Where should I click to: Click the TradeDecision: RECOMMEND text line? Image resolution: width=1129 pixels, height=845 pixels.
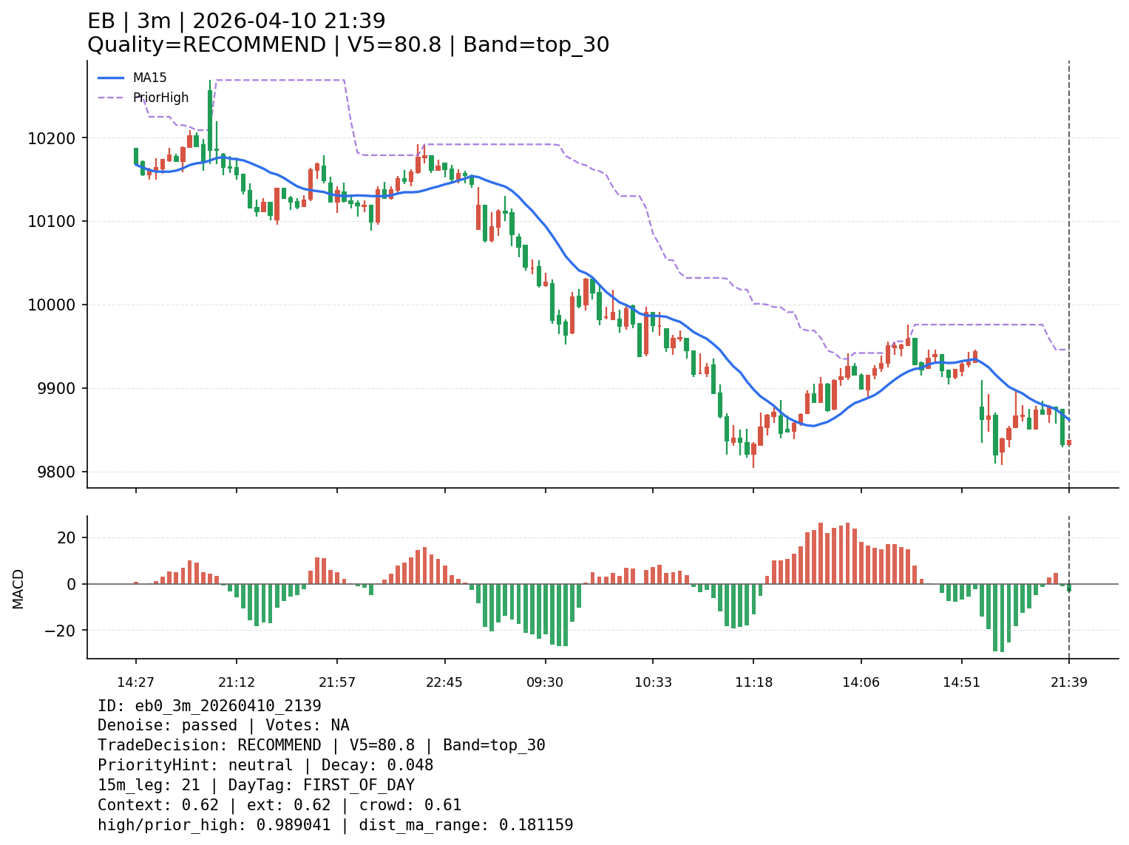point(321,745)
